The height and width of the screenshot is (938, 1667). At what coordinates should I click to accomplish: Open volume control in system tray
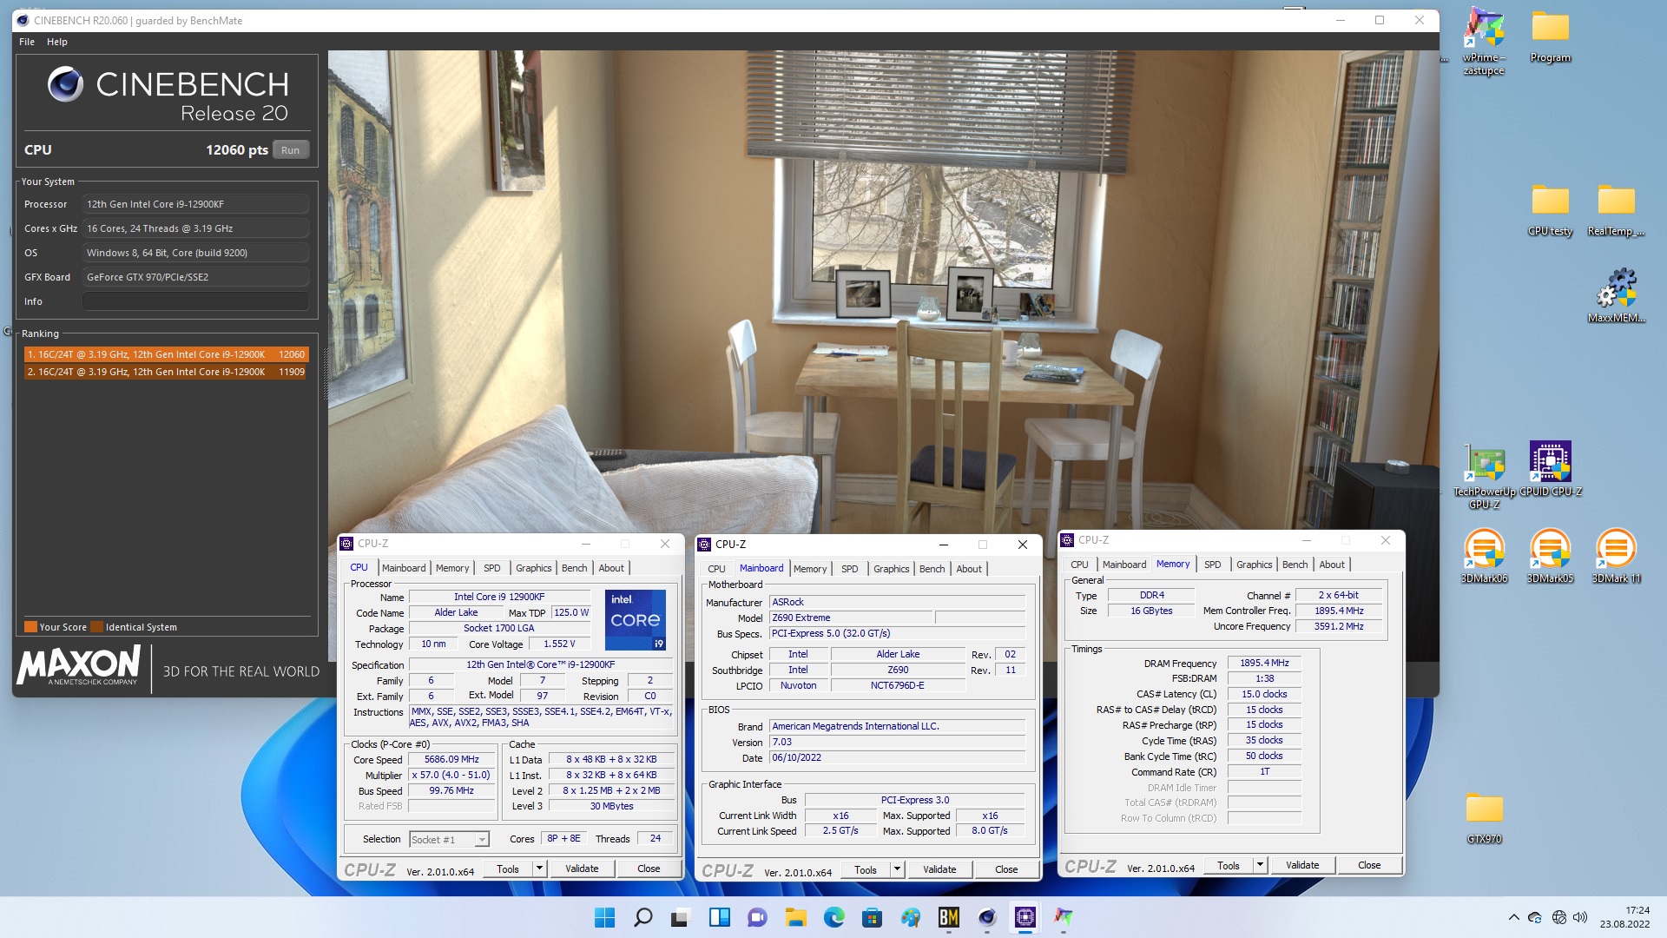pos(1580,917)
